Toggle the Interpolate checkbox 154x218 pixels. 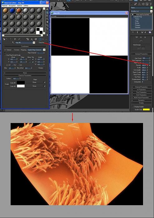(142, 82)
